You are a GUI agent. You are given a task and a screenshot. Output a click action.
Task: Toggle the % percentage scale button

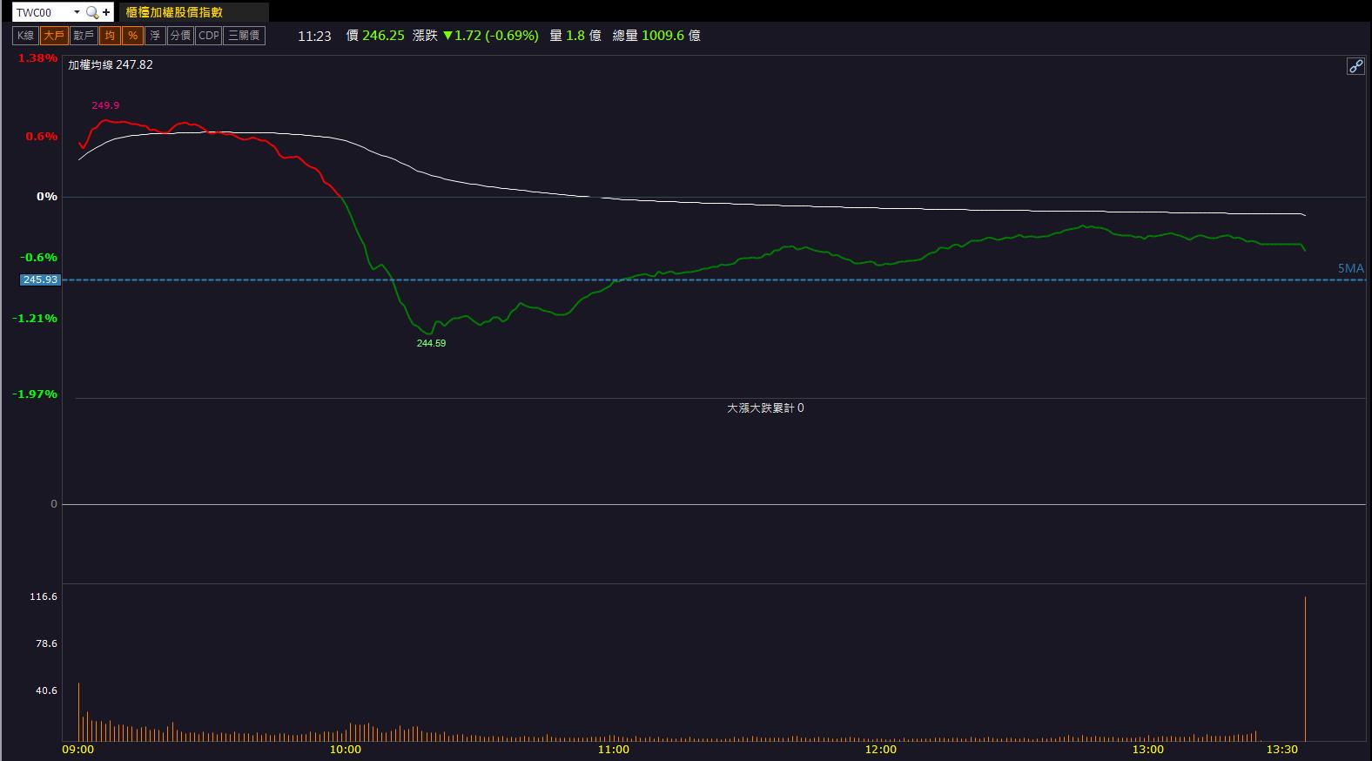click(132, 36)
